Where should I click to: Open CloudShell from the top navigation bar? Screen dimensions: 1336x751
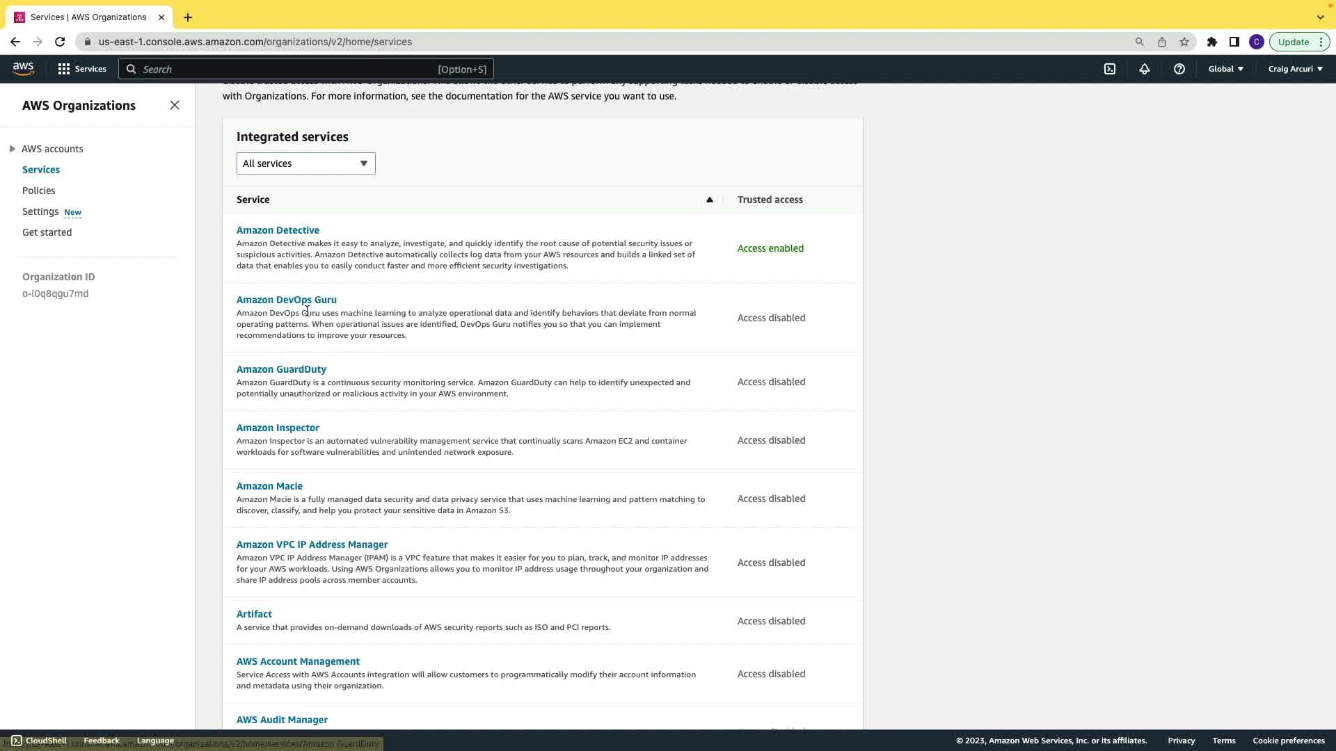point(1110,69)
